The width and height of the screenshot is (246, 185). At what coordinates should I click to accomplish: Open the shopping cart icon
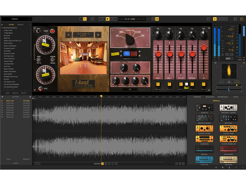coord(222,167)
